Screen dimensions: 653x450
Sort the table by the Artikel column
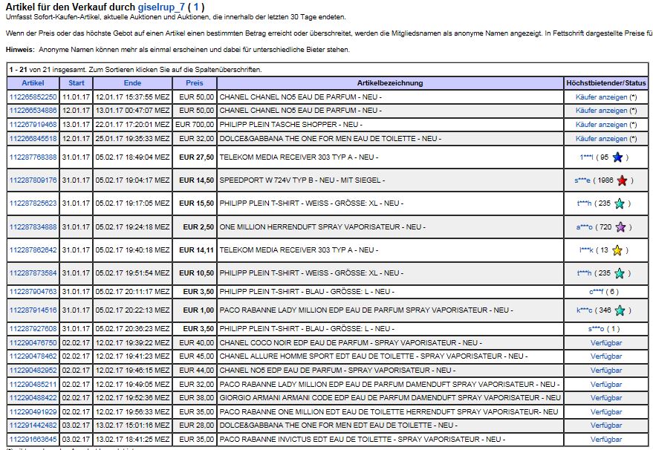pyautogui.click(x=33, y=83)
